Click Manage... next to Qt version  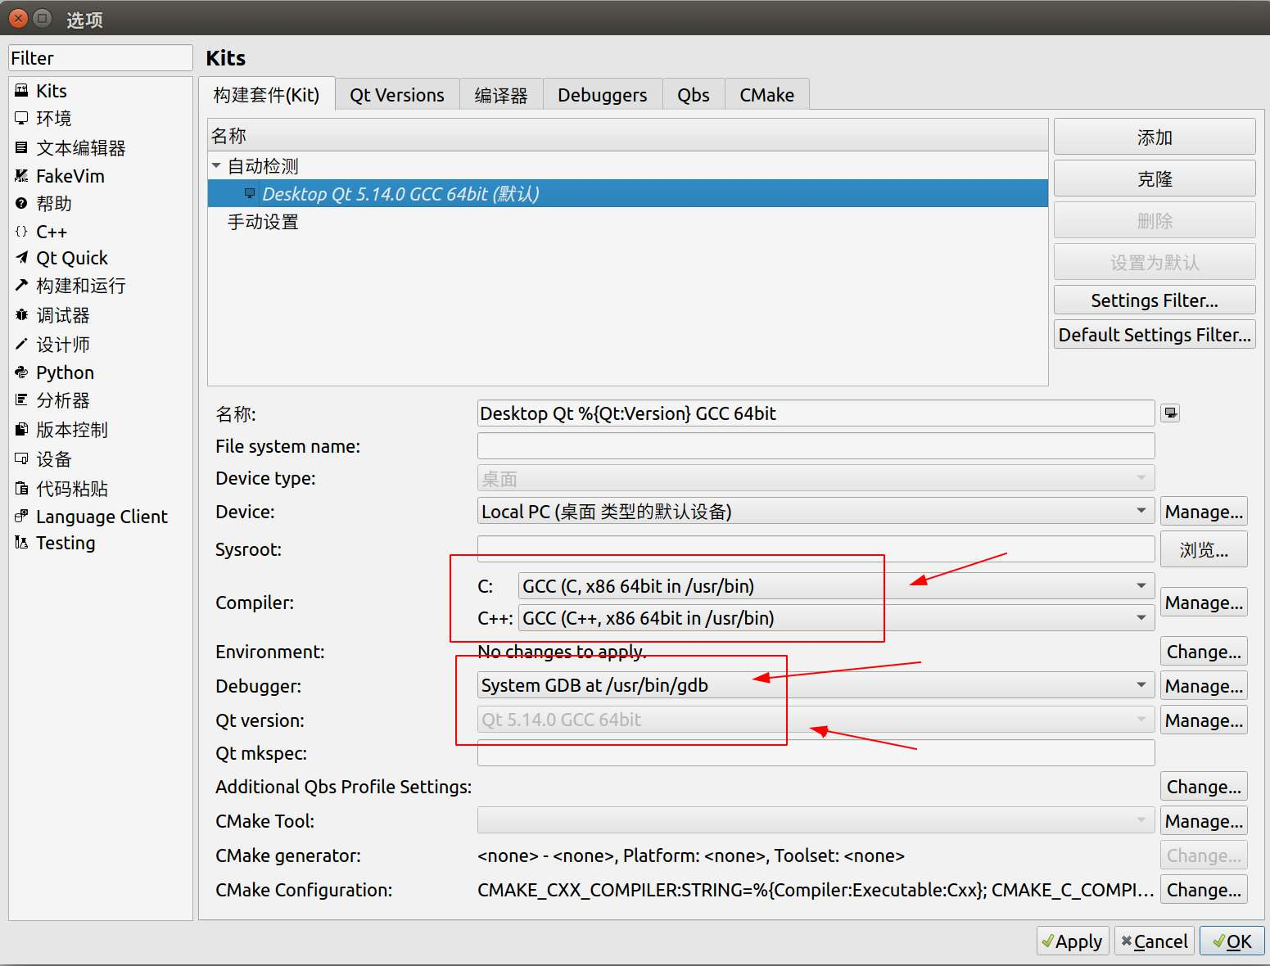[1204, 720]
